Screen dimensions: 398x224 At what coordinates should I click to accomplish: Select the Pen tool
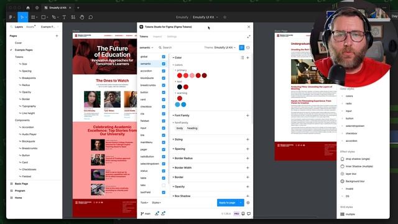tap(54, 17)
